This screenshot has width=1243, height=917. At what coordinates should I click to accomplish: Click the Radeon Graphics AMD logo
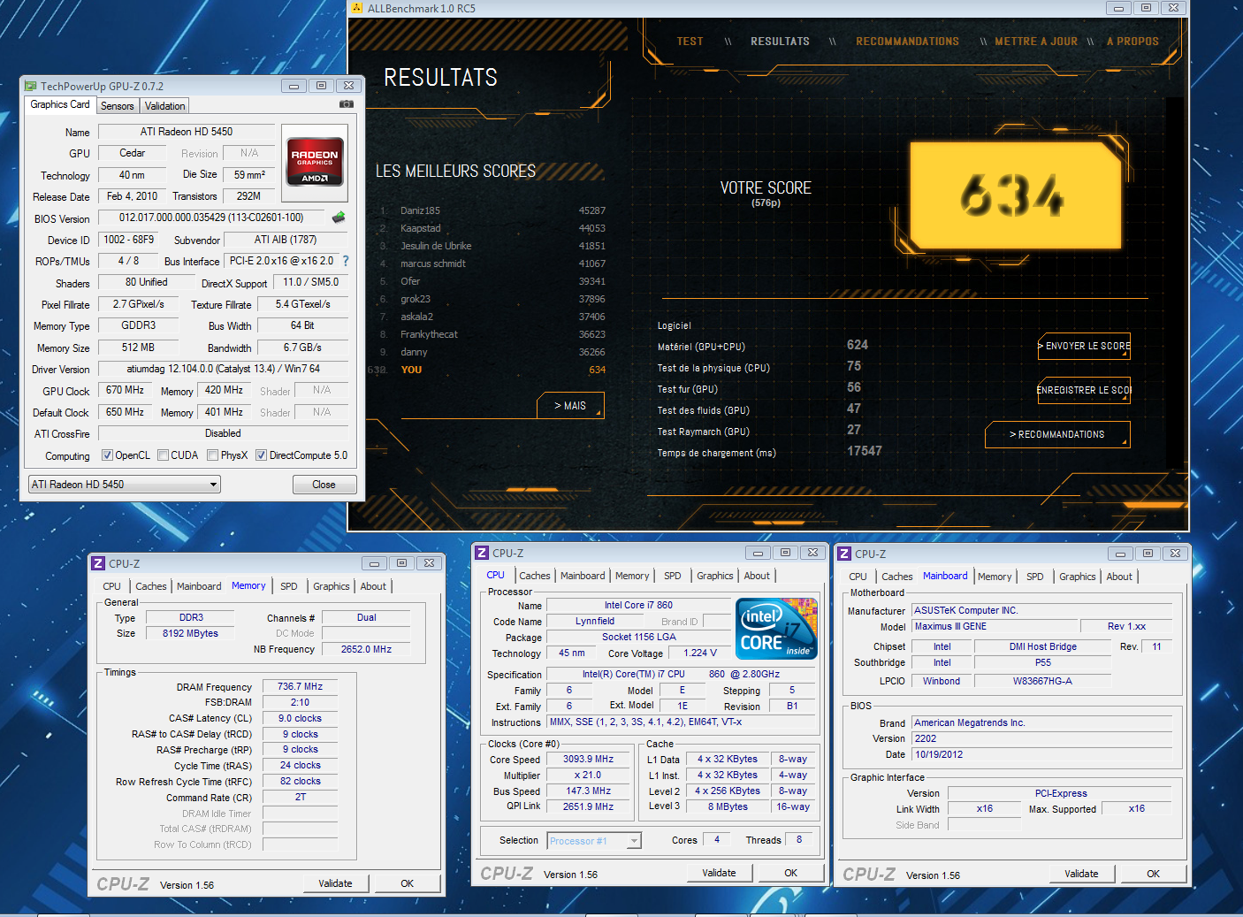pyautogui.click(x=315, y=163)
